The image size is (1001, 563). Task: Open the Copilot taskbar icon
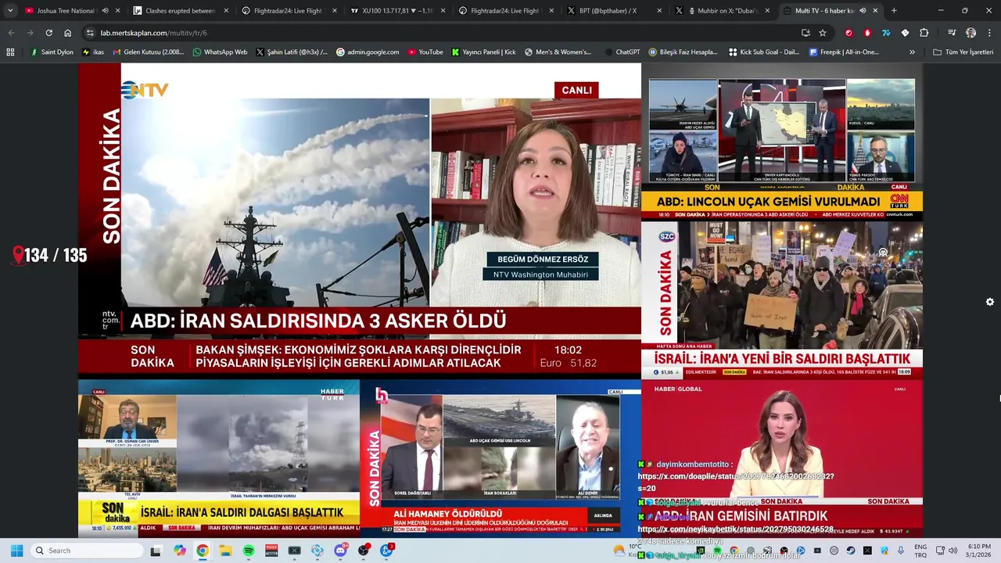[x=180, y=550]
